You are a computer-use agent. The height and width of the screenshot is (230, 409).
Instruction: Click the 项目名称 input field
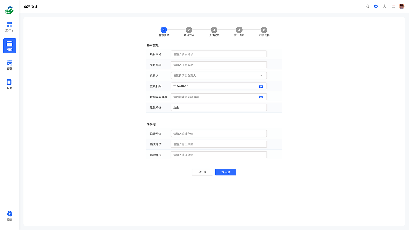(x=219, y=65)
